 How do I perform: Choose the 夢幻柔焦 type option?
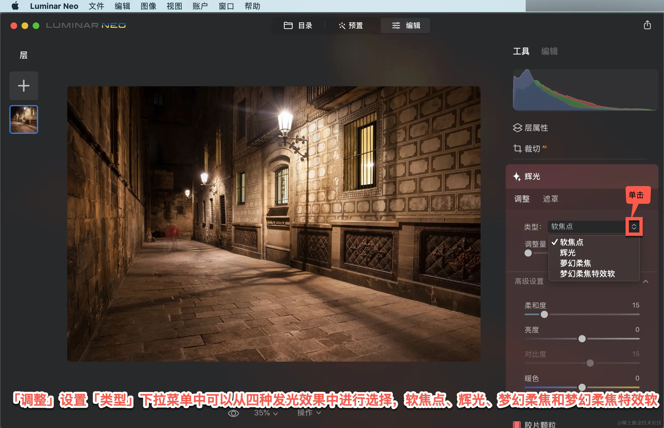tap(575, 263)
